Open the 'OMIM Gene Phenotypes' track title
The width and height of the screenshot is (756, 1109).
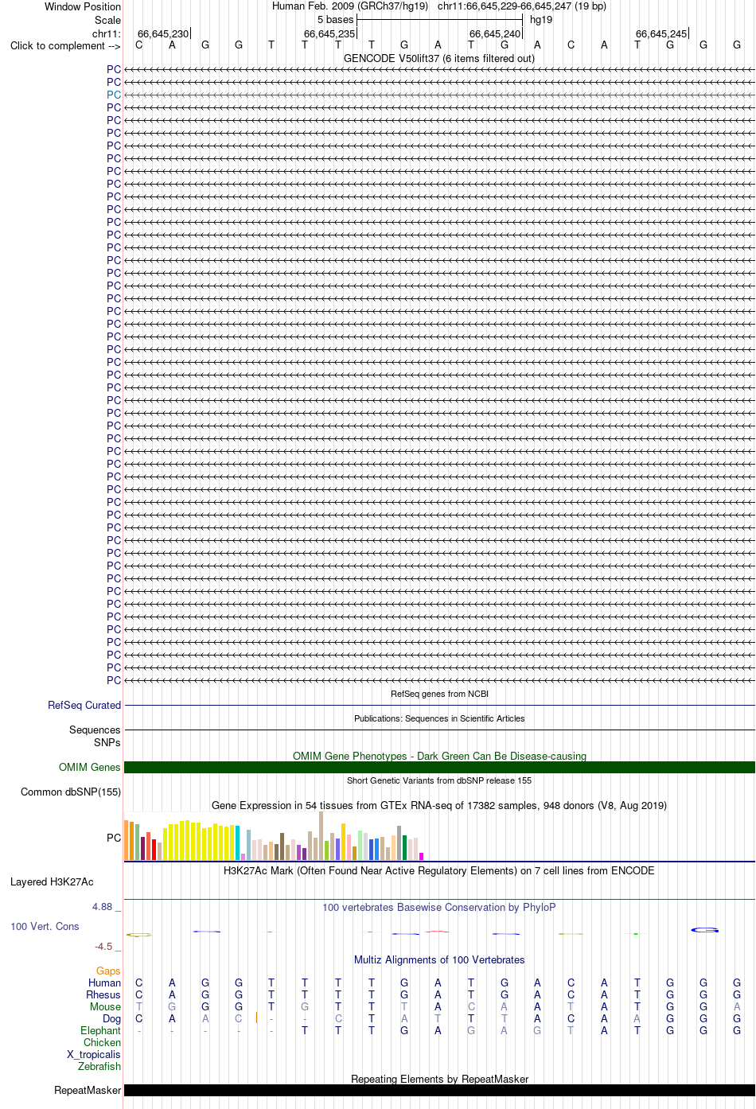pyautogui.click(x=439, y=756)
